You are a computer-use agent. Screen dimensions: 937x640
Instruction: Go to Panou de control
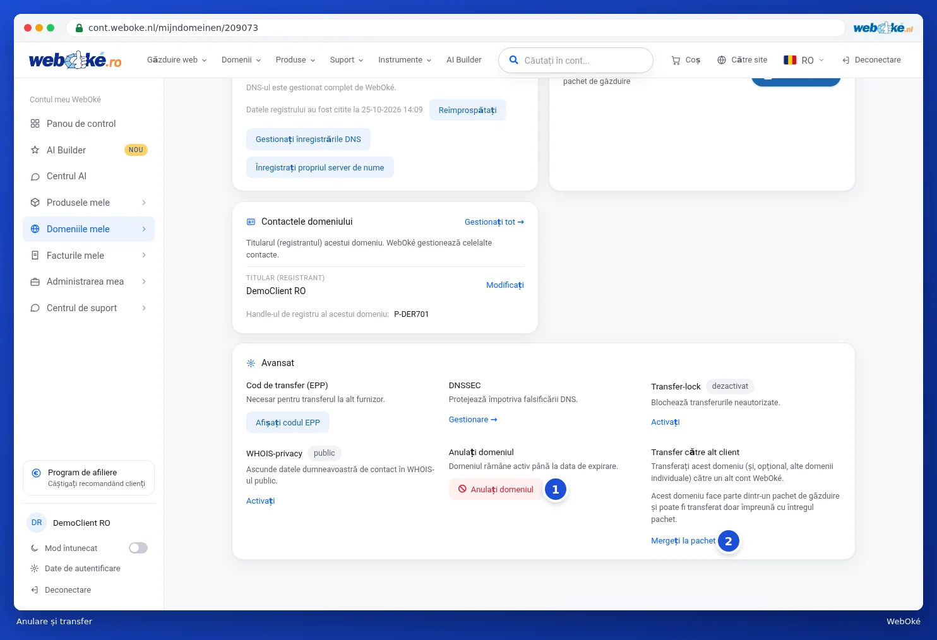pos(88,124)
